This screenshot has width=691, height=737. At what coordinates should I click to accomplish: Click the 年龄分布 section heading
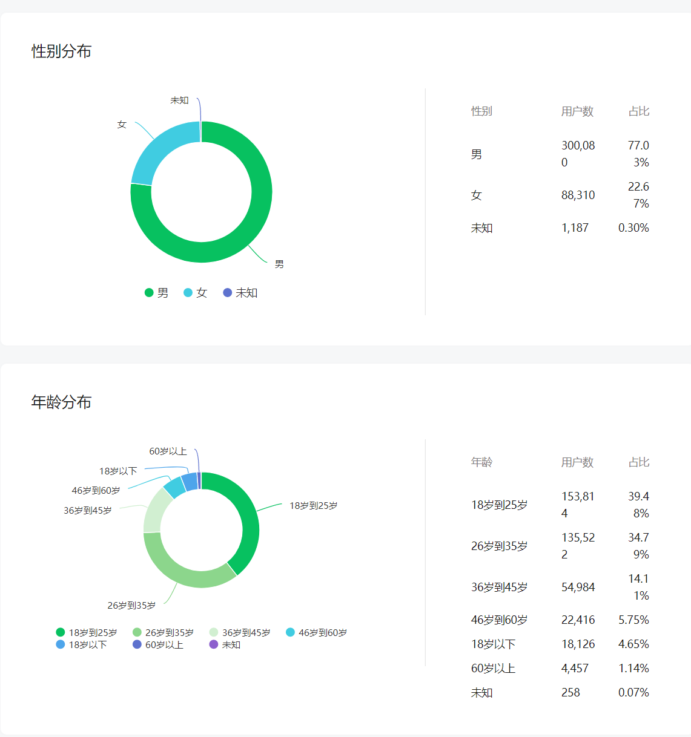pyautogui.click(x=61, y=402)
